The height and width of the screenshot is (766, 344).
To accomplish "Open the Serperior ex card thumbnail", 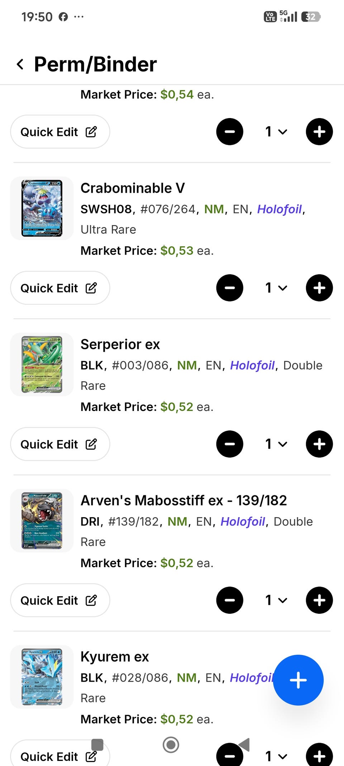I will (x=42, y=364).
